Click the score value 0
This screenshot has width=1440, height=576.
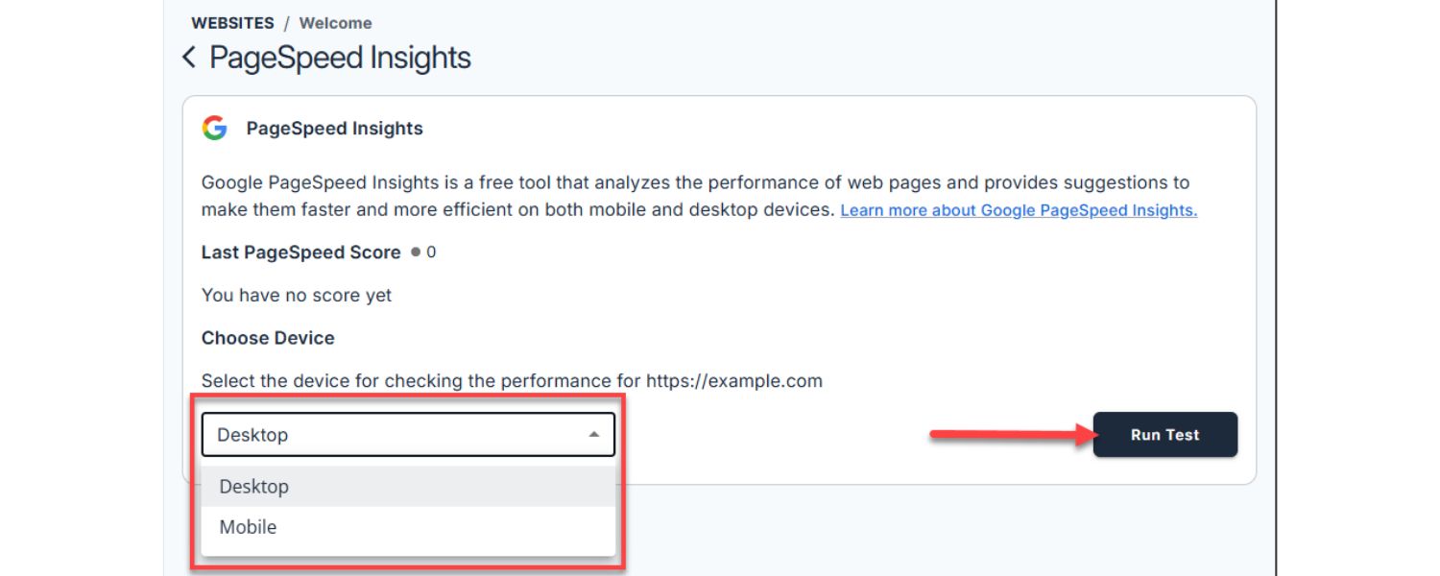click(x=431, y=252)
